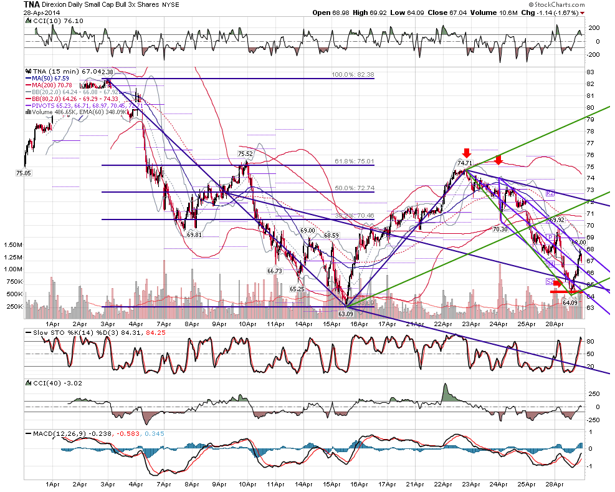The image size is (615, 492).
Task: Click the Direxion Daily Small Cap Bull title
Action: [100, 5]
